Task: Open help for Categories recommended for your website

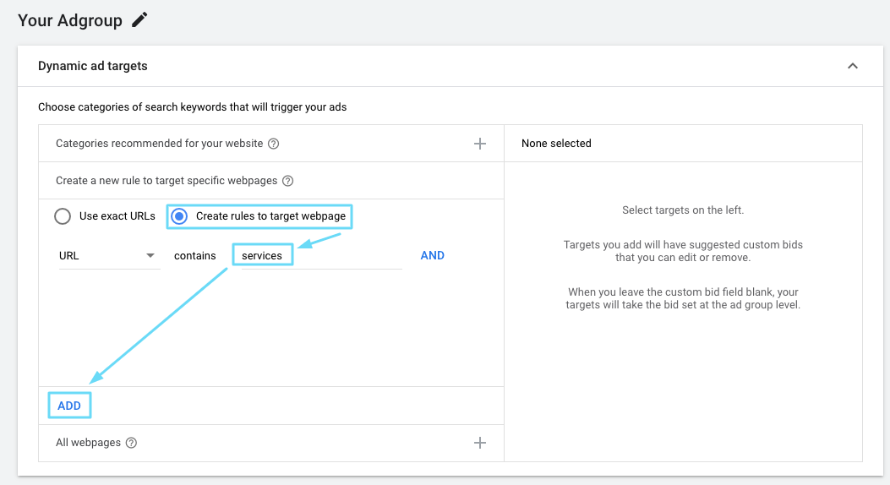Action: (x=274, y=144)
